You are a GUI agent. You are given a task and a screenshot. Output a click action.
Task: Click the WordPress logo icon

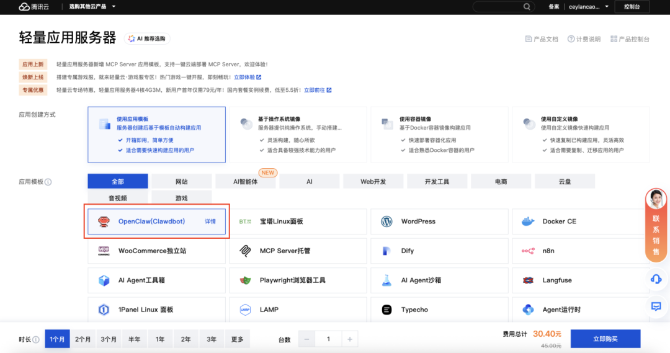386,221
